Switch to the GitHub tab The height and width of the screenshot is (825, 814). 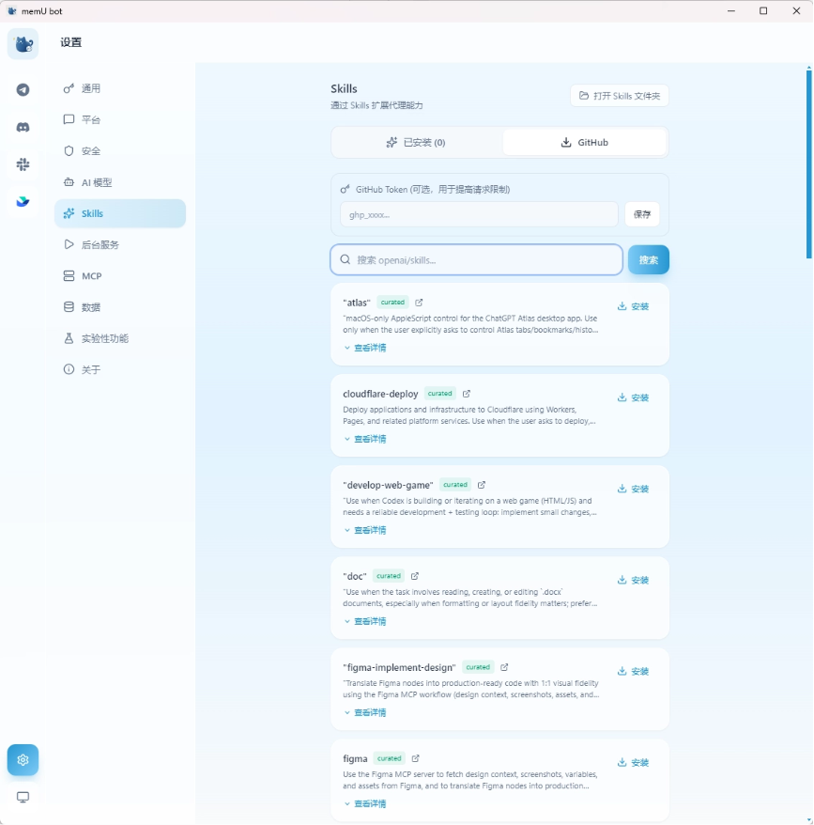tap(584, 143)
